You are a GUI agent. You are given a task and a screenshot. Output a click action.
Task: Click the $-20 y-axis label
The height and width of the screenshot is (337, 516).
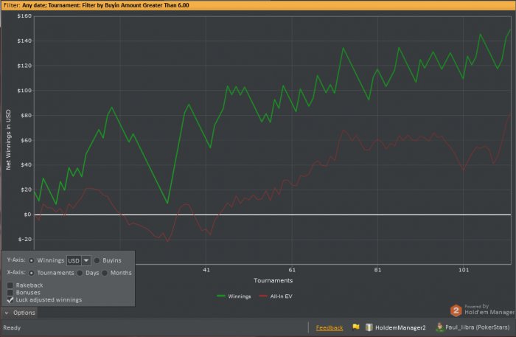click(25, 239)
